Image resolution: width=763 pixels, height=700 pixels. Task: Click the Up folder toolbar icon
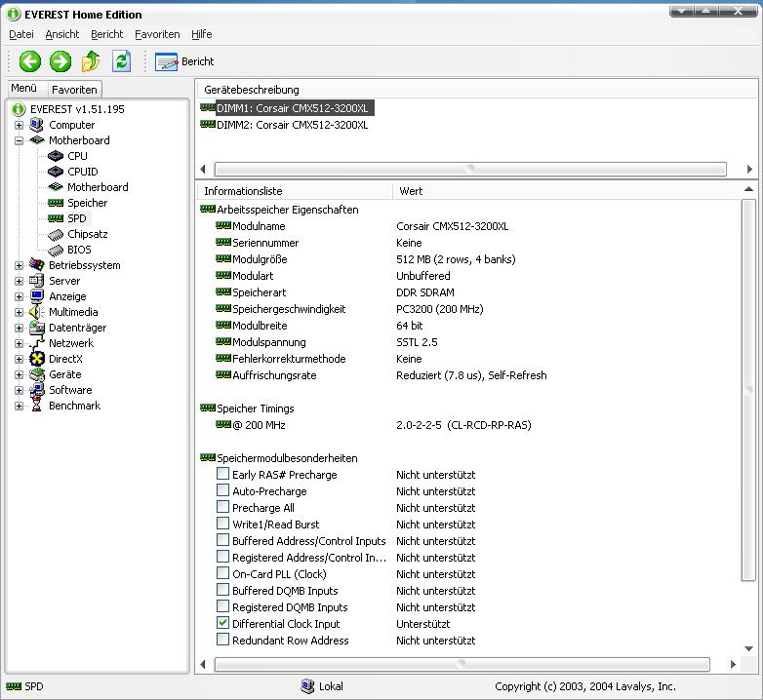click(91, 61)
